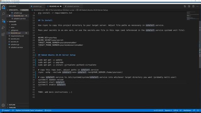Open sshalert.service in the file tree
This screenshot has width=201, height=113.
pyautogui.click(x=17, y=47)
